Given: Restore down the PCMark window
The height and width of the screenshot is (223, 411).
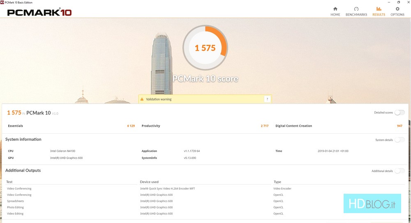Looking at the screenshot, I should 398,2.
